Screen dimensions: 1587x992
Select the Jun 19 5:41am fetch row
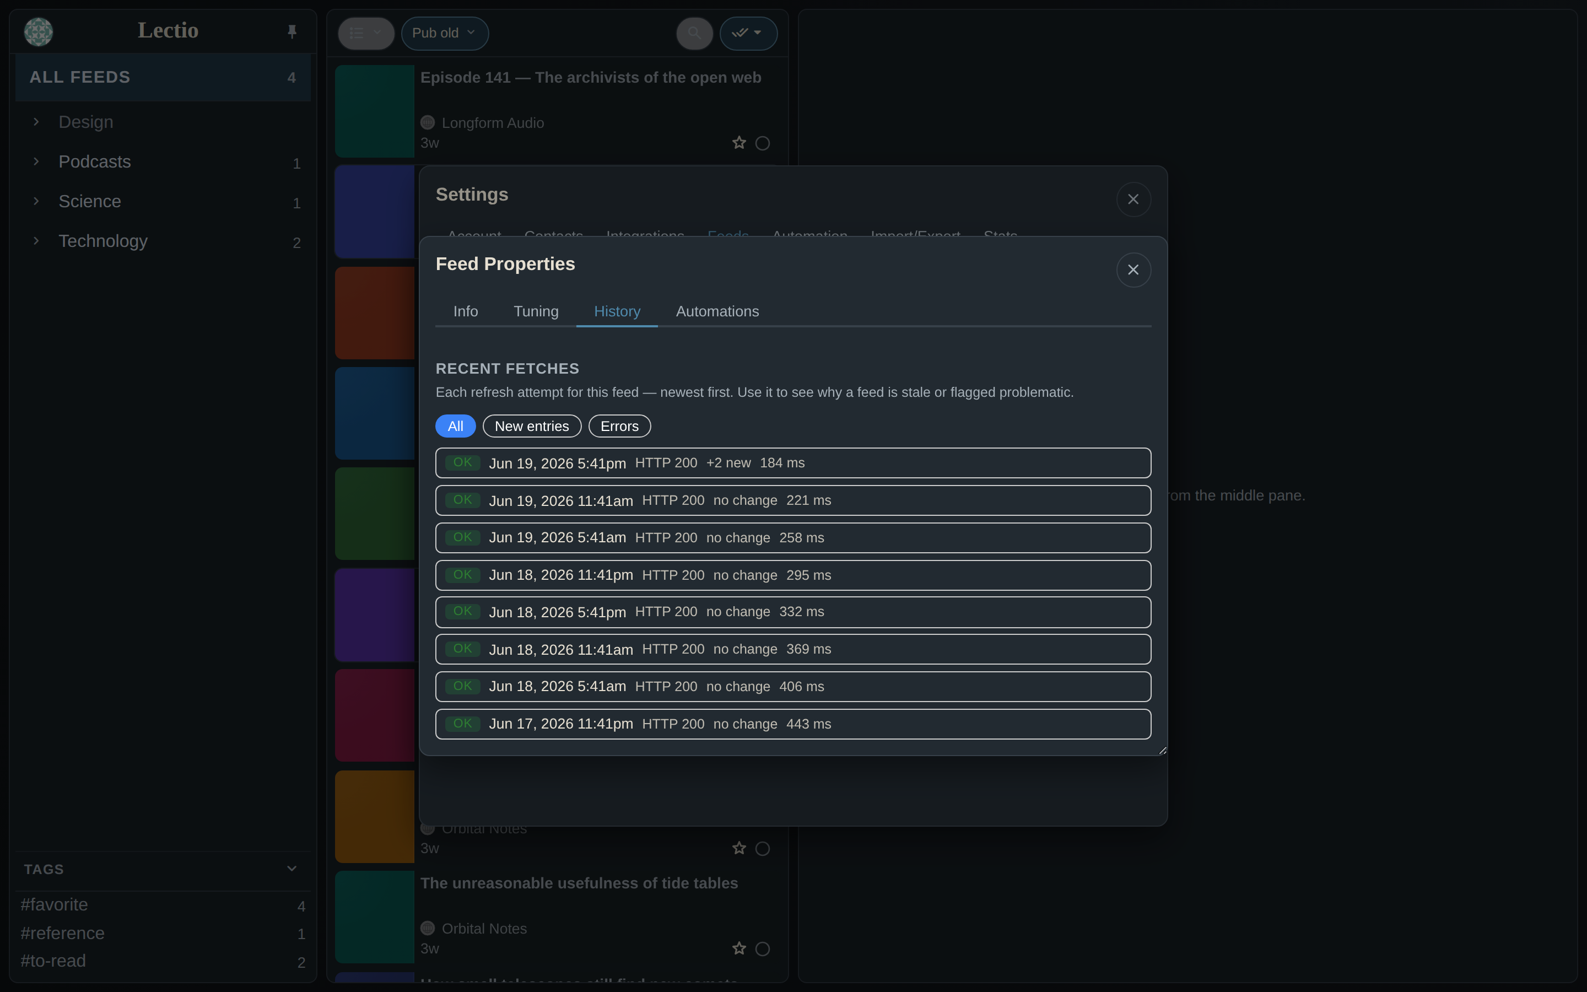pyautogui.click(x=793, y=538)
